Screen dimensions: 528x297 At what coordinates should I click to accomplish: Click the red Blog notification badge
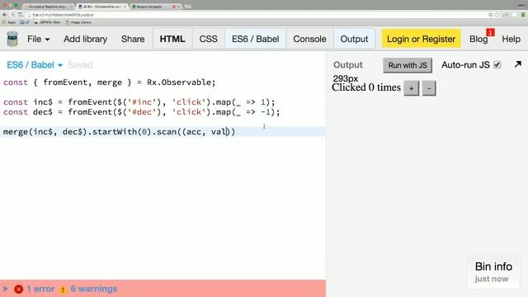490,32
